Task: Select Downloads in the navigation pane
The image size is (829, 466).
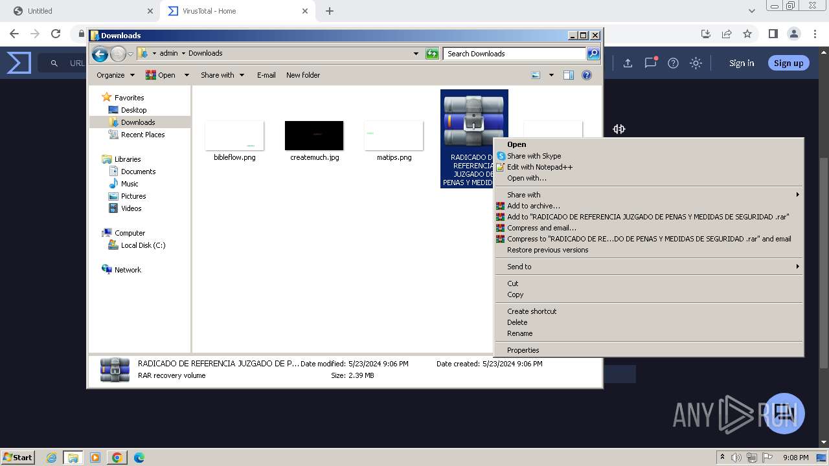Action: [137, 122]
